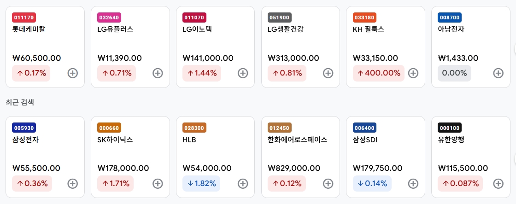This screenshot has height=204, width=516.
Task: Add 한화에어로스페이스 via plus icon
Action: click(x=328, y=183)
